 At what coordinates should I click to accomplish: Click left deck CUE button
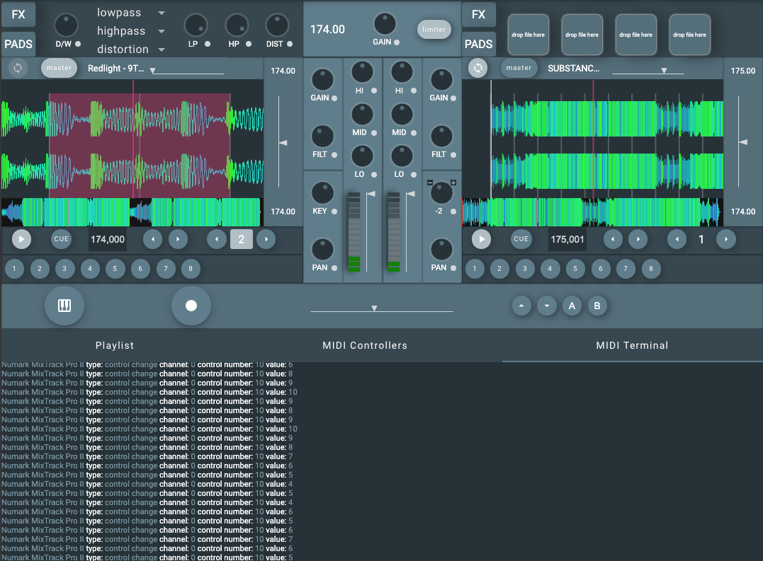pos(62,239)
